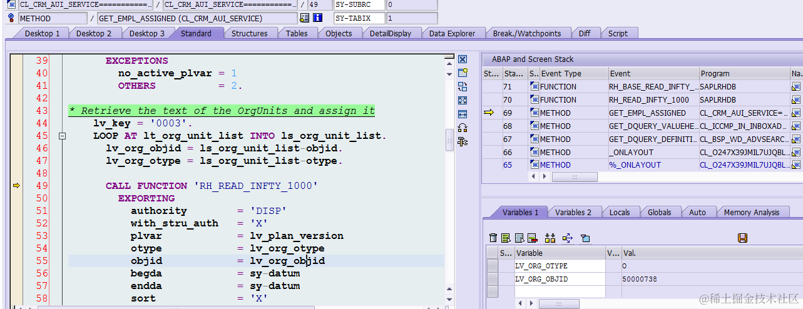Switch to the Variables 2 tab

[573, 213]
